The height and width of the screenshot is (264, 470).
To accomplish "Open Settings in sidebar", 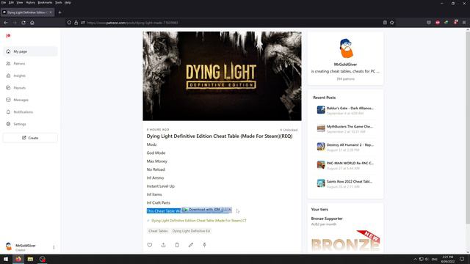I will pos(30,124).
